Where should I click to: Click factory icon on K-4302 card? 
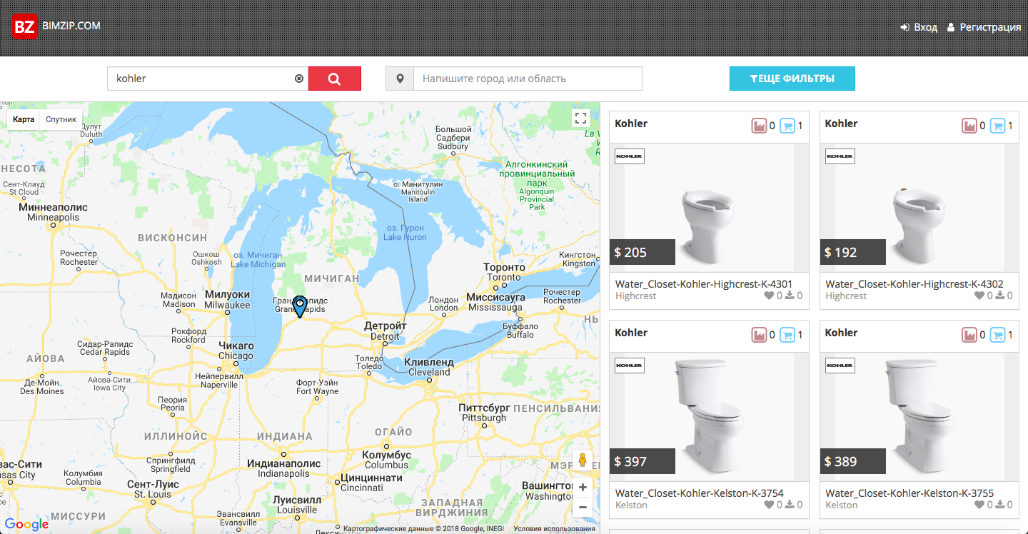click(x=969, y=126)
